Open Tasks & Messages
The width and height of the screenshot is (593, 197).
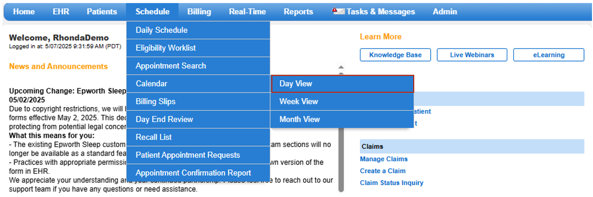tap(380, 12)
